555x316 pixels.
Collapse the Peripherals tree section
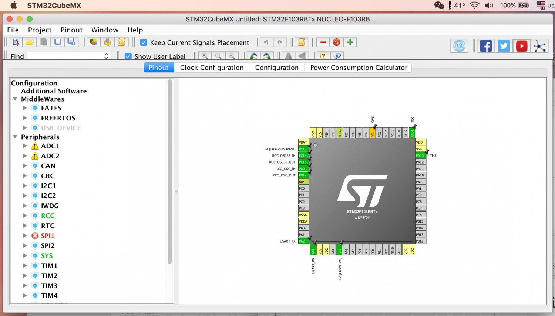[x=15, y=137]
